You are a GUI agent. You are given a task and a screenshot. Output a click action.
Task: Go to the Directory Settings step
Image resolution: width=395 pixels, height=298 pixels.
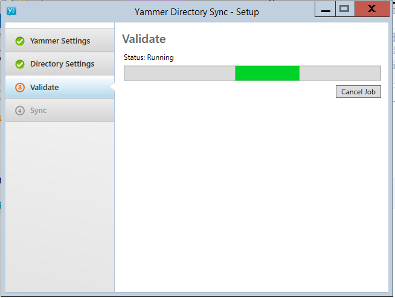(x=62, y=64)
